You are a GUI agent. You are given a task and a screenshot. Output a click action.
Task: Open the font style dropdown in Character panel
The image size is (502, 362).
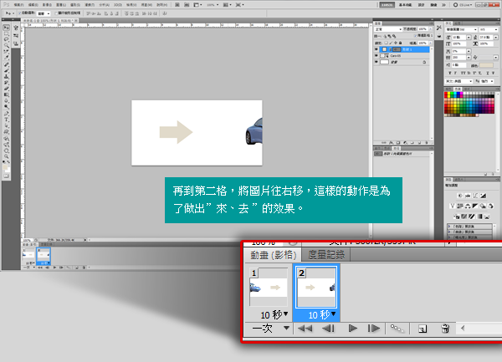pos(489,29)
